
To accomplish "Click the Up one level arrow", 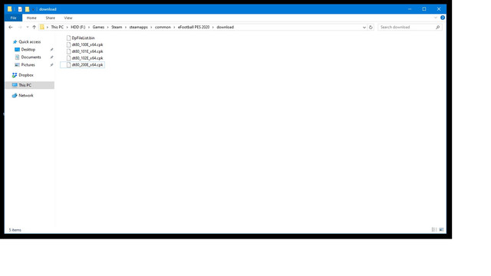I will 34,28.
